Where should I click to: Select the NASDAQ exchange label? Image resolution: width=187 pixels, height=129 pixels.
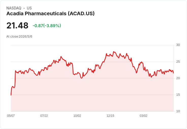coord(14,8)
